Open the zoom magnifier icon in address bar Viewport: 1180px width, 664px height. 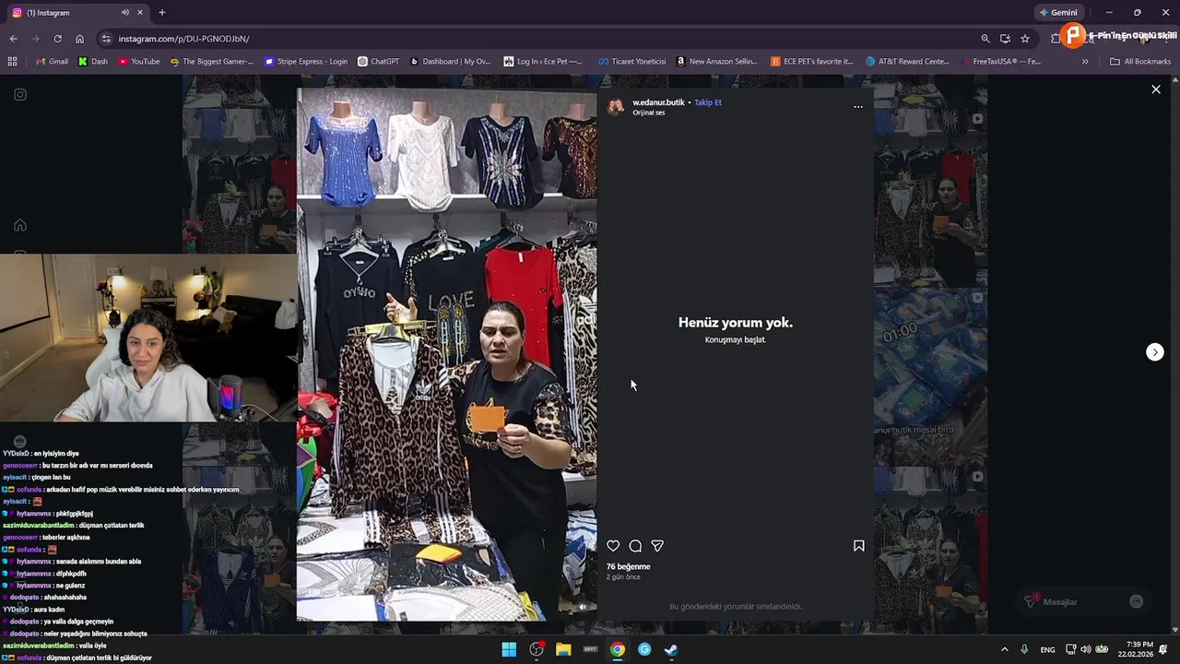click(x=985, y=39)
